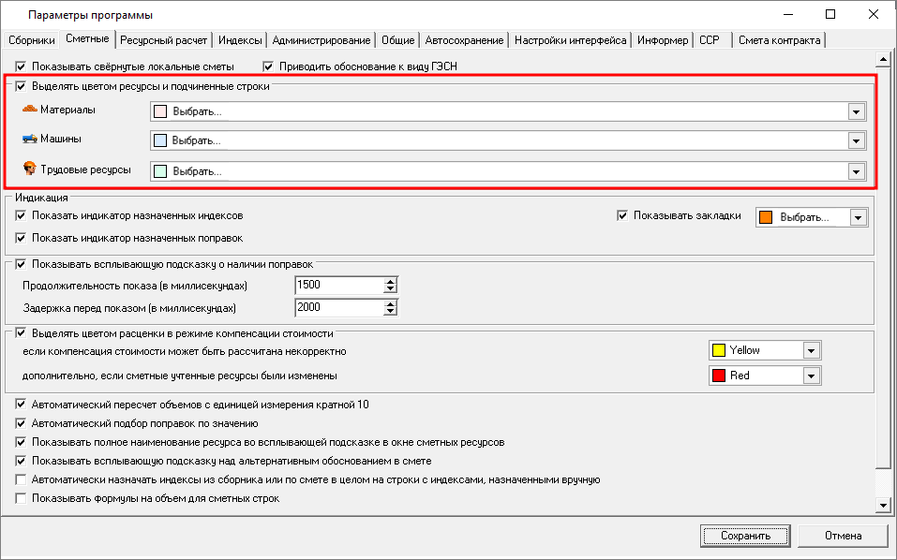Enable Показывать формулы на объем checkbox
Viewport: 897px width, 560px height.
pos(22,498)
